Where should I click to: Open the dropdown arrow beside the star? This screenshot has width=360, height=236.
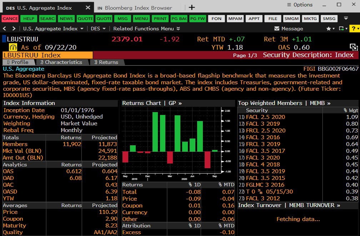[334, 29]
